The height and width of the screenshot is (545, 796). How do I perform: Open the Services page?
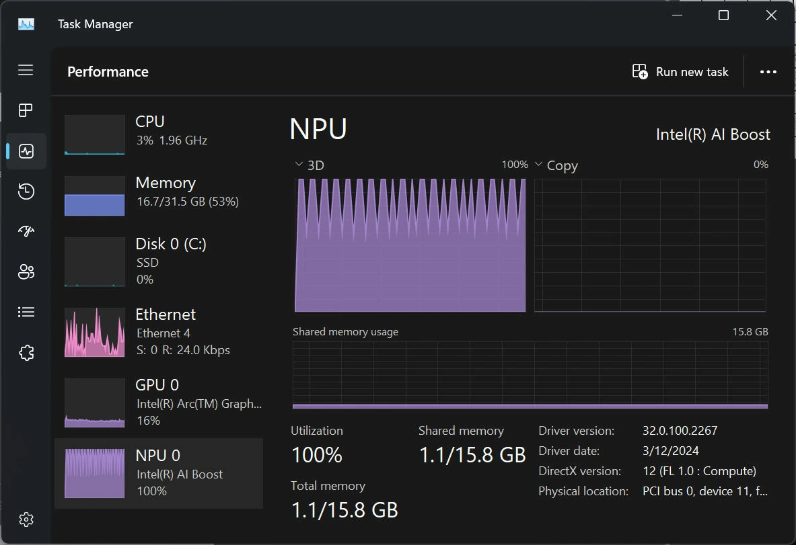(x=26, y=352)
